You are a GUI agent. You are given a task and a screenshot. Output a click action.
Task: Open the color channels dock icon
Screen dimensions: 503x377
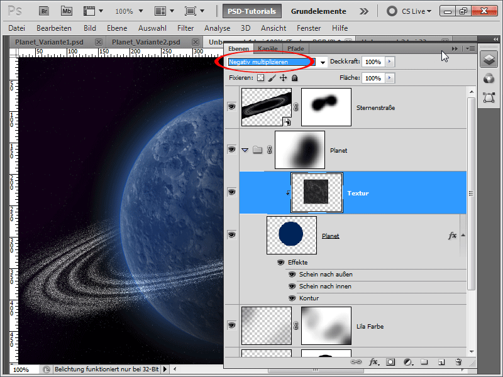[x=489, y=78]
